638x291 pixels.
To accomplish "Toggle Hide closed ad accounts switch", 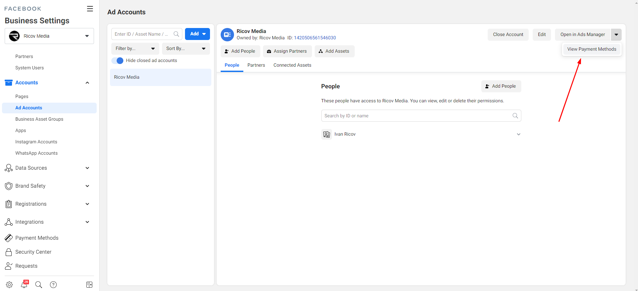I will (x=117, y=61).
